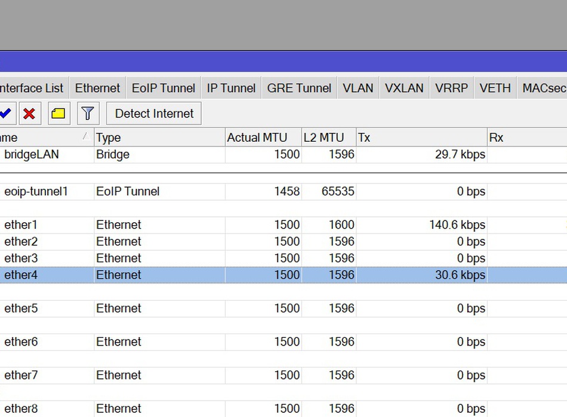The height and width of the screenshot is (417, 567).
Task: Sort the list by Tx column
Action: (x=421, y=138)
